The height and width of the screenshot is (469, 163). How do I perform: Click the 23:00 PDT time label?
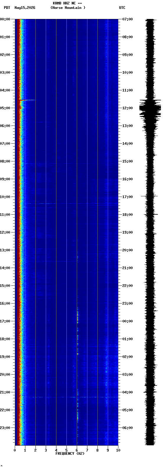5,428
